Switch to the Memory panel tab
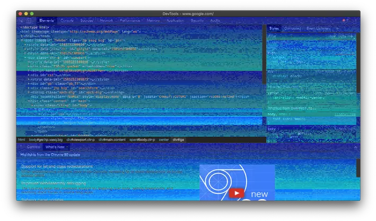Viewport: 376px width, 221px height. (x=153, y=21)
